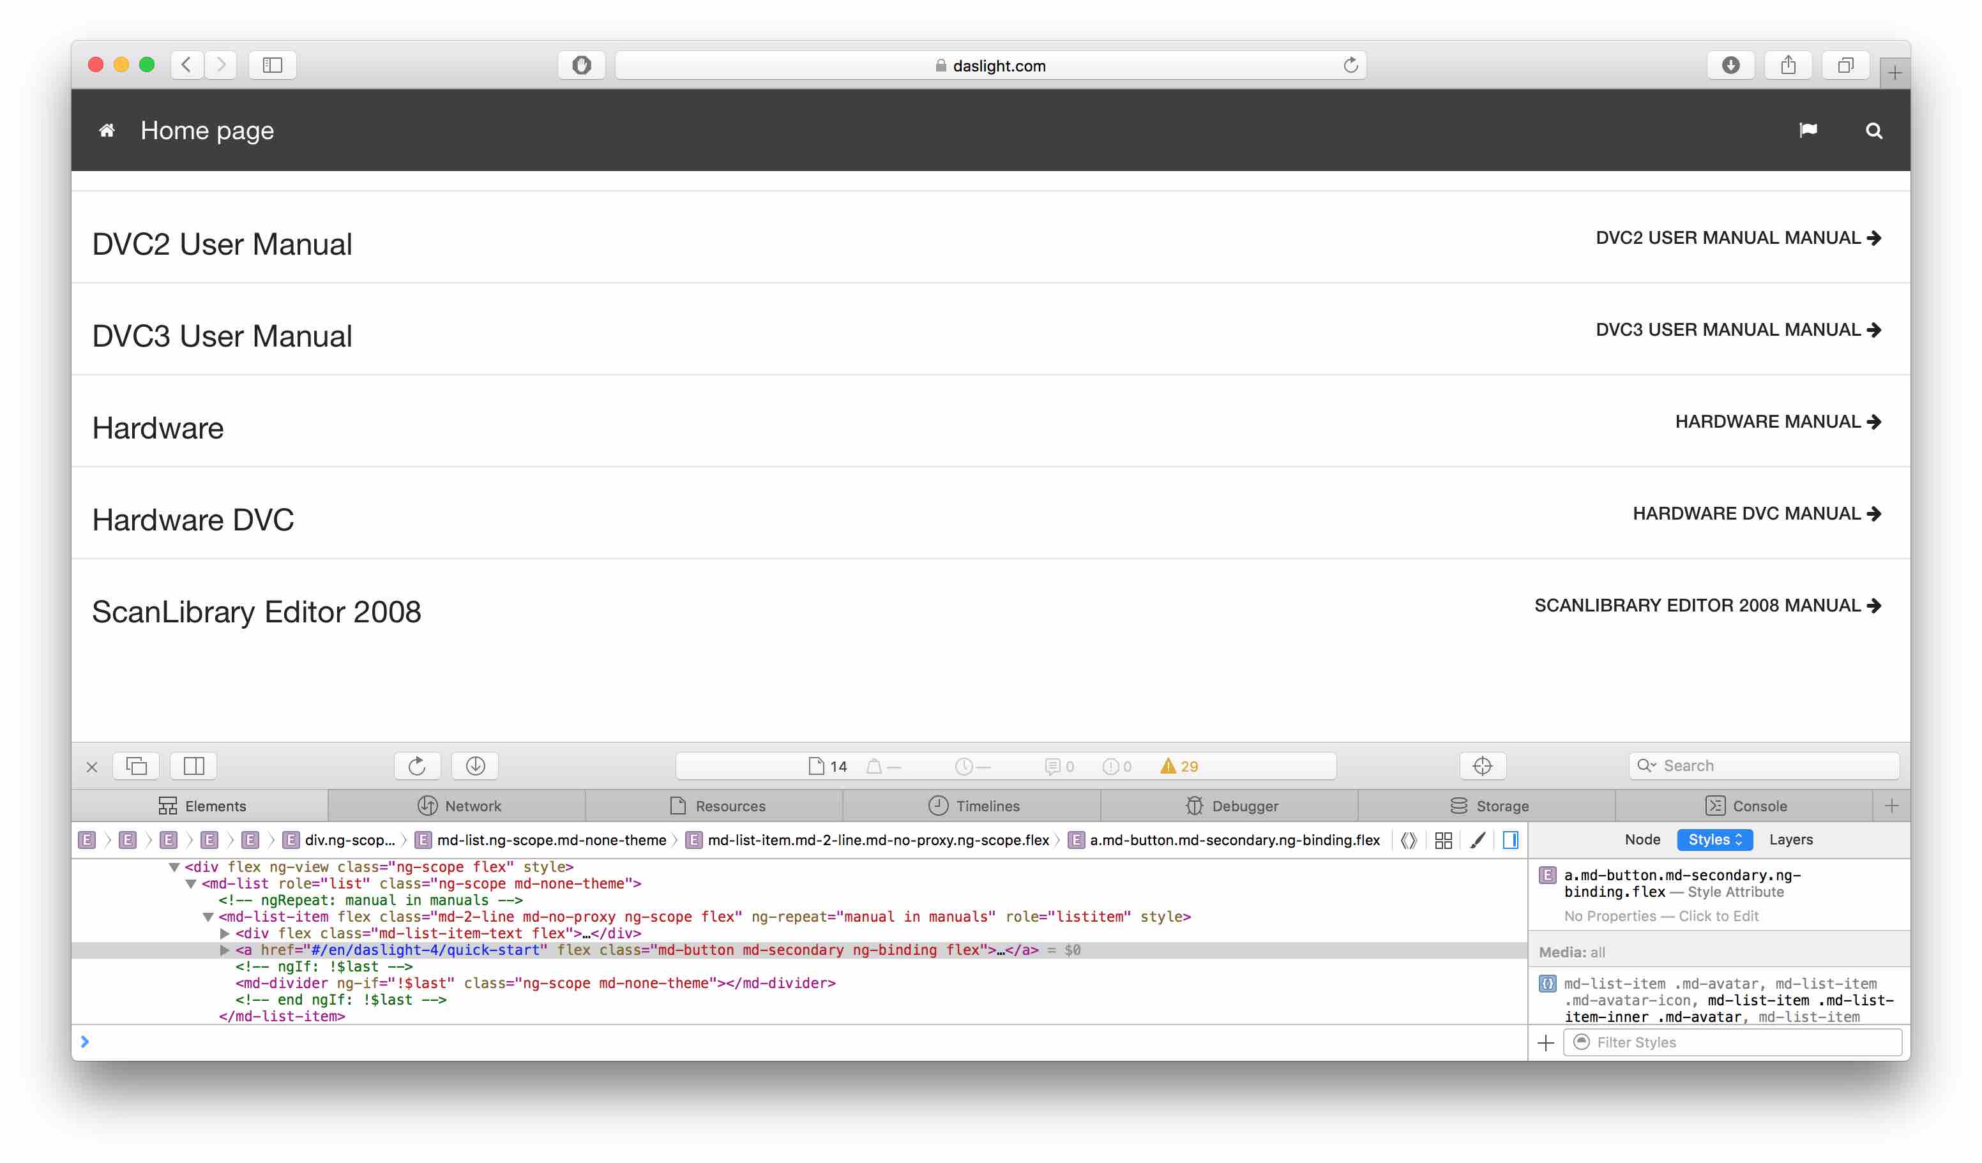Start element selection with the crosshair icon
1982x1163 pixels.
1483,766
